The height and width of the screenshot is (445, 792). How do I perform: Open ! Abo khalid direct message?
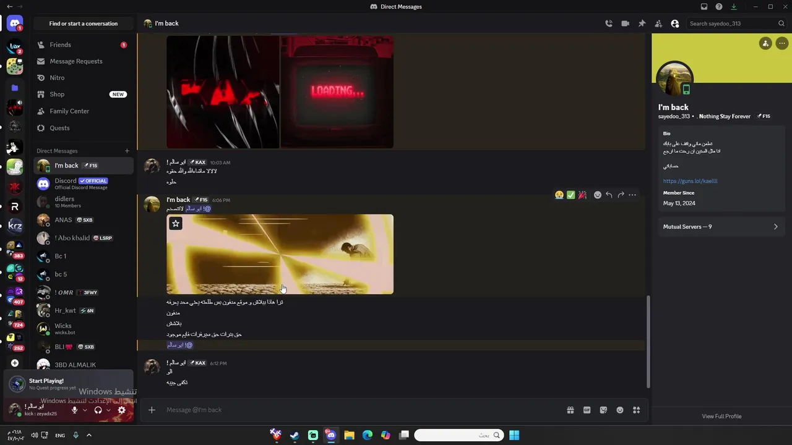(x=84, y=238)
